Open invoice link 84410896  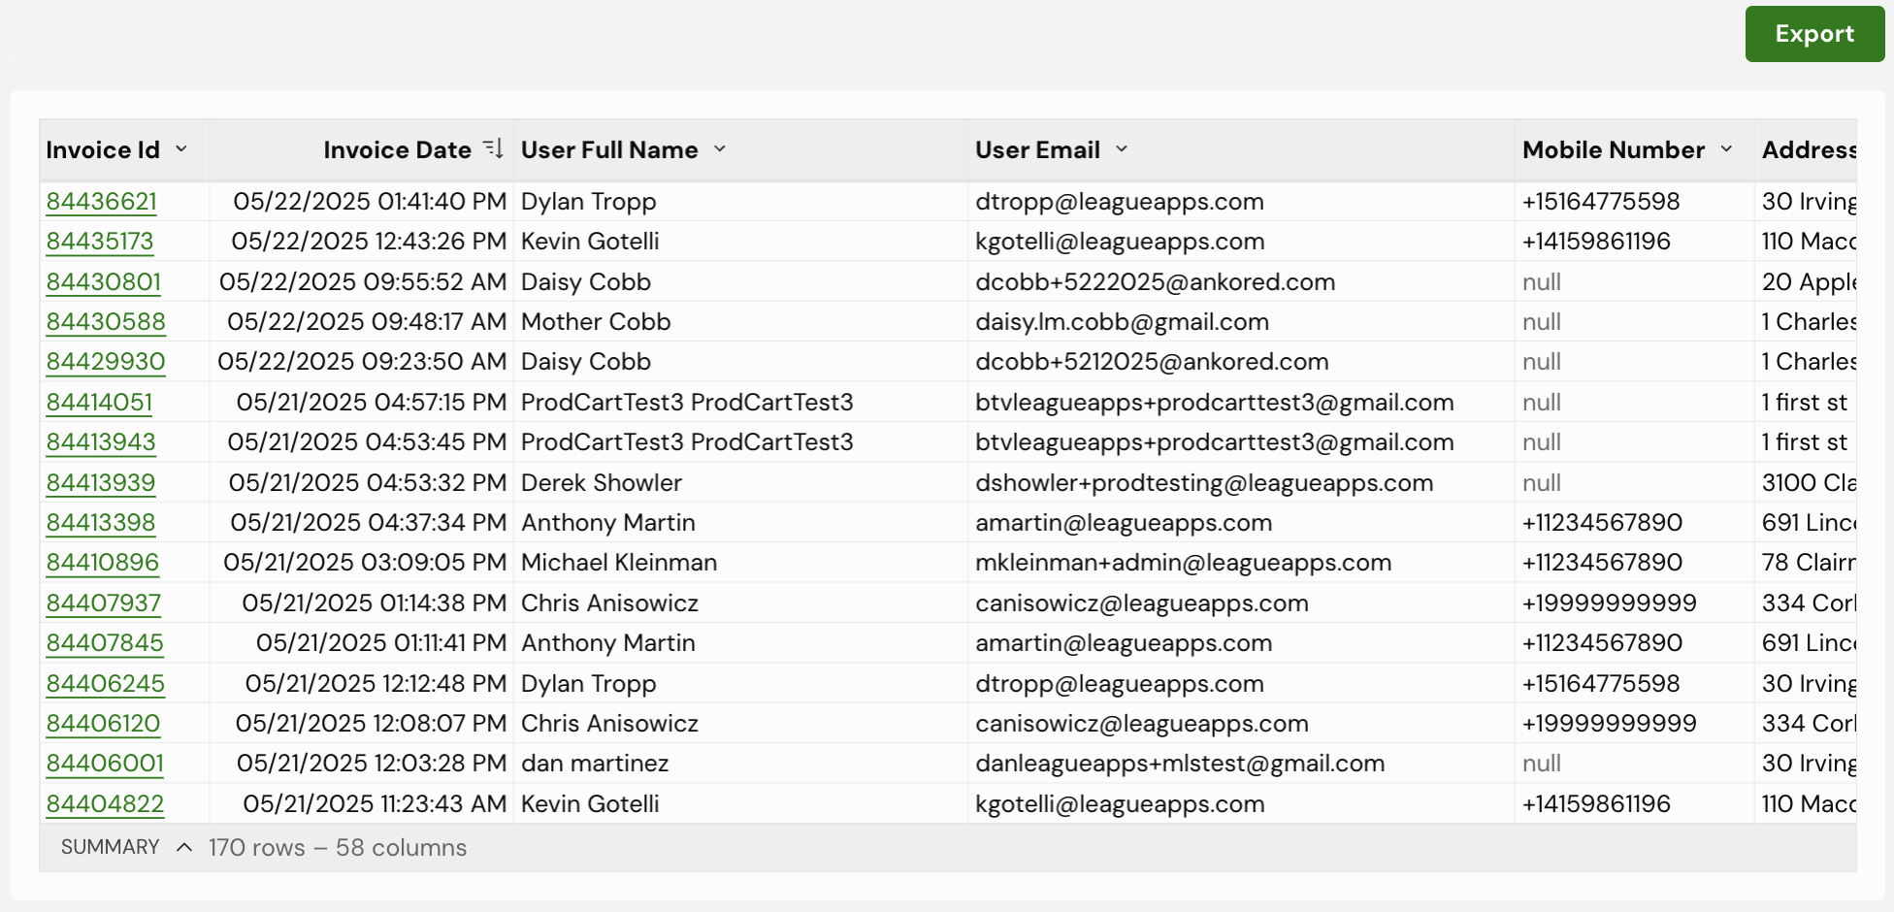pos(103,562)
